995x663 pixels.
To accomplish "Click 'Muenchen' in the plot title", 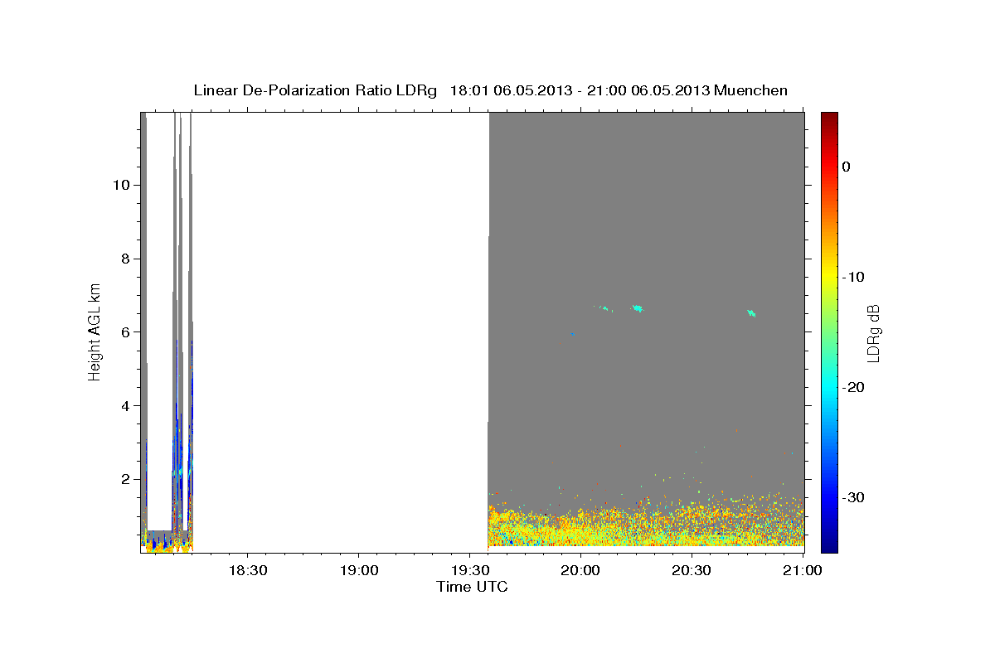I will 751,90.
